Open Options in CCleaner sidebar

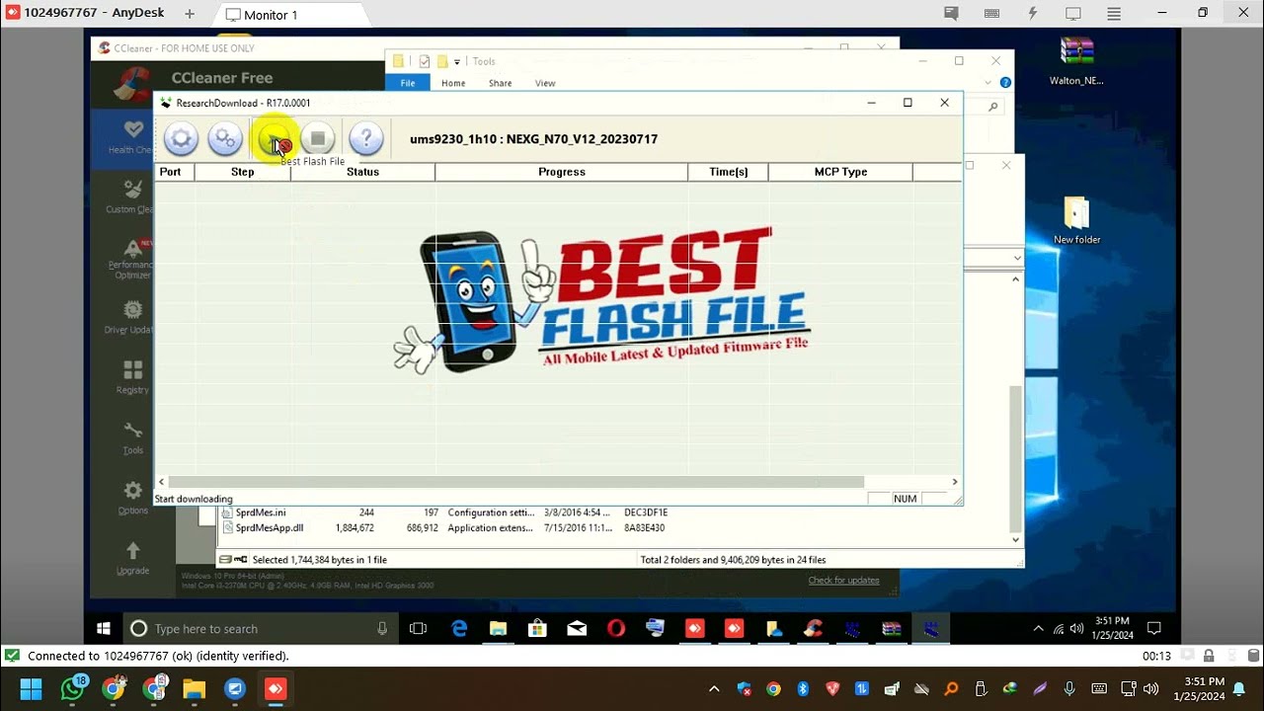pos(132,498)
